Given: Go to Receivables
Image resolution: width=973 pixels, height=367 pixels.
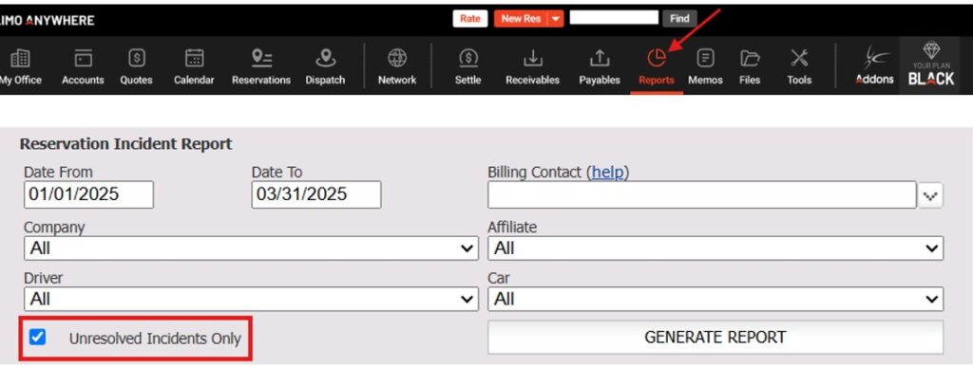Looking at the screenshot, I should click(532, 66).
